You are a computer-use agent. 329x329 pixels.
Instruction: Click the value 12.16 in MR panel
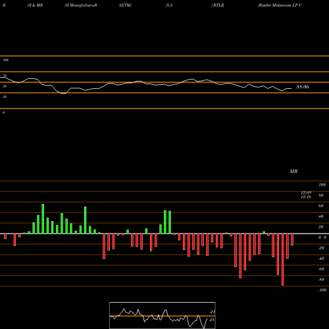coord(306,197)
